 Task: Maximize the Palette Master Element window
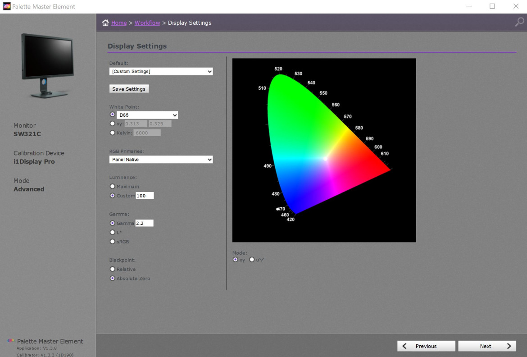pos(492,6)
